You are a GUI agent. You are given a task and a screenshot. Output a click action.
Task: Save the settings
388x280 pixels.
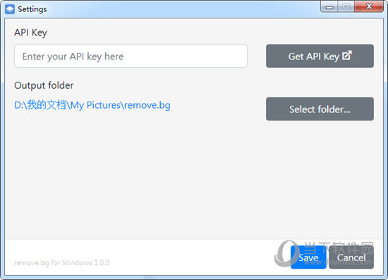pos(308,257)
